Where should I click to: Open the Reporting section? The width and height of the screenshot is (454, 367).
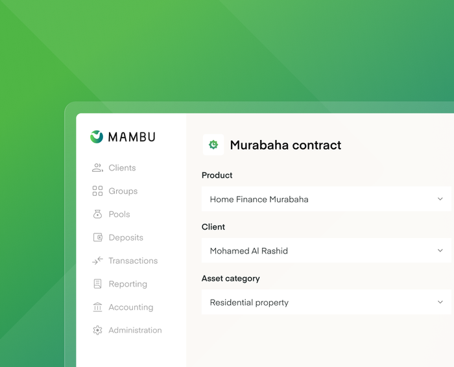[x=128, y=284]
